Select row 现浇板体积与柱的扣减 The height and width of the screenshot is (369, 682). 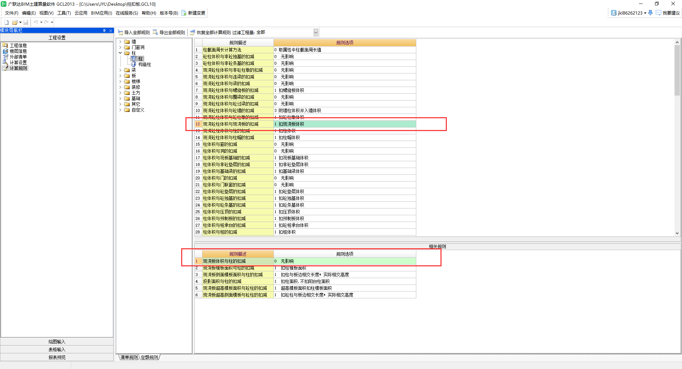coord(238,261)
